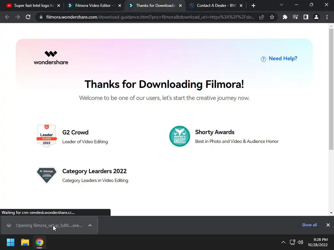The image size is (334, 250).
Task: Open a new tab with the plus button
Action: (253, 6)
